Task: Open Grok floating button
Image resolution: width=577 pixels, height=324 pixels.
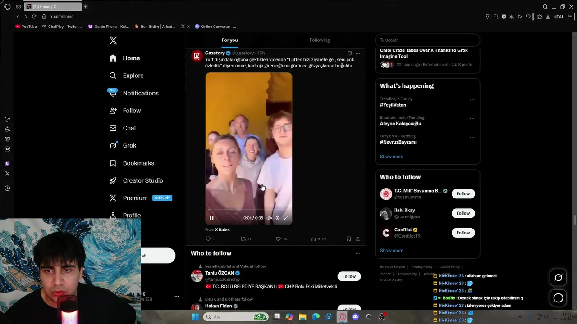Action: pos(558,278)
